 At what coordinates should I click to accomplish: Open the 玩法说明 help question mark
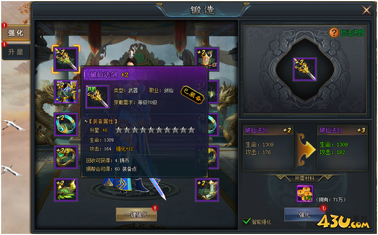[334, 32]
